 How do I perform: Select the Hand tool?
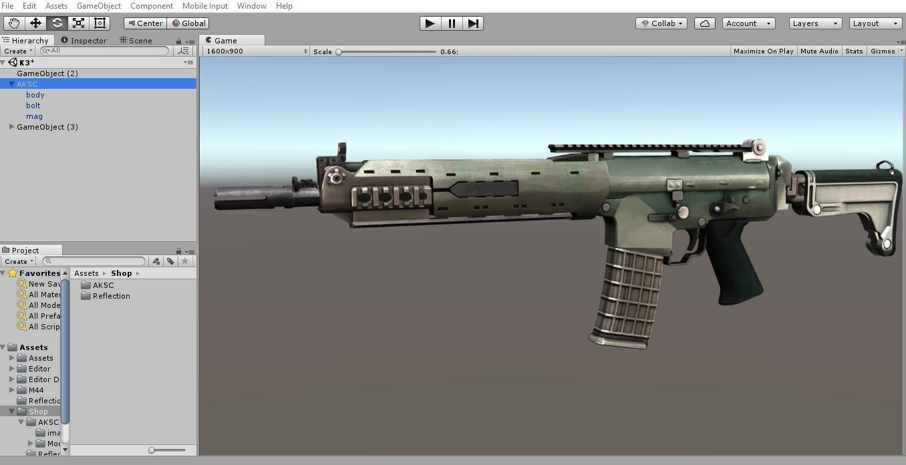(x=14, y=23)
